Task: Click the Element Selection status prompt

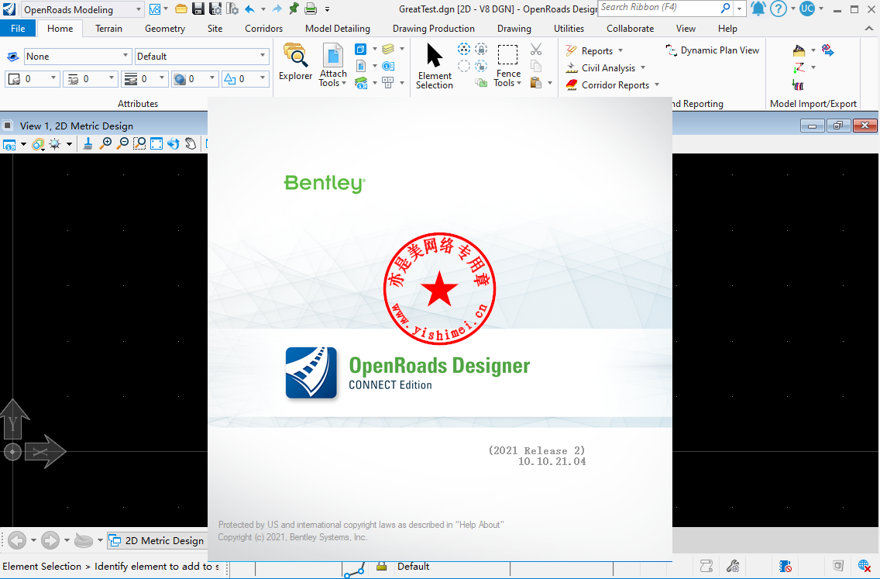Action: point(111,566)
